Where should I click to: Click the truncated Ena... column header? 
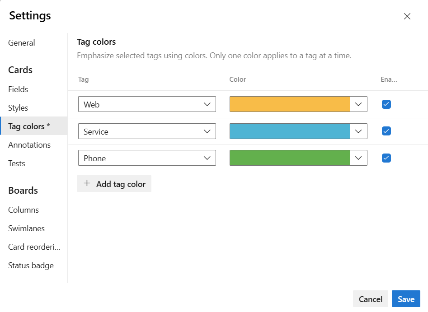coord(389,79)
